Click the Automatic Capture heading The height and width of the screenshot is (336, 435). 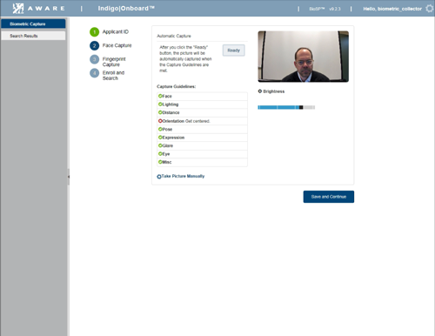174,36
